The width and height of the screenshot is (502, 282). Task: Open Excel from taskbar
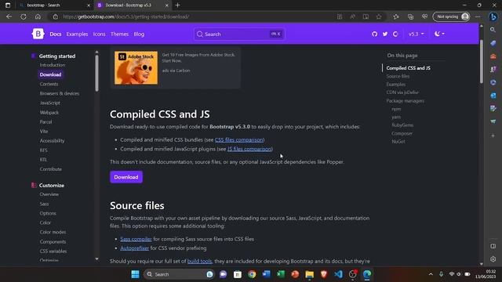(x=281, y=274)
